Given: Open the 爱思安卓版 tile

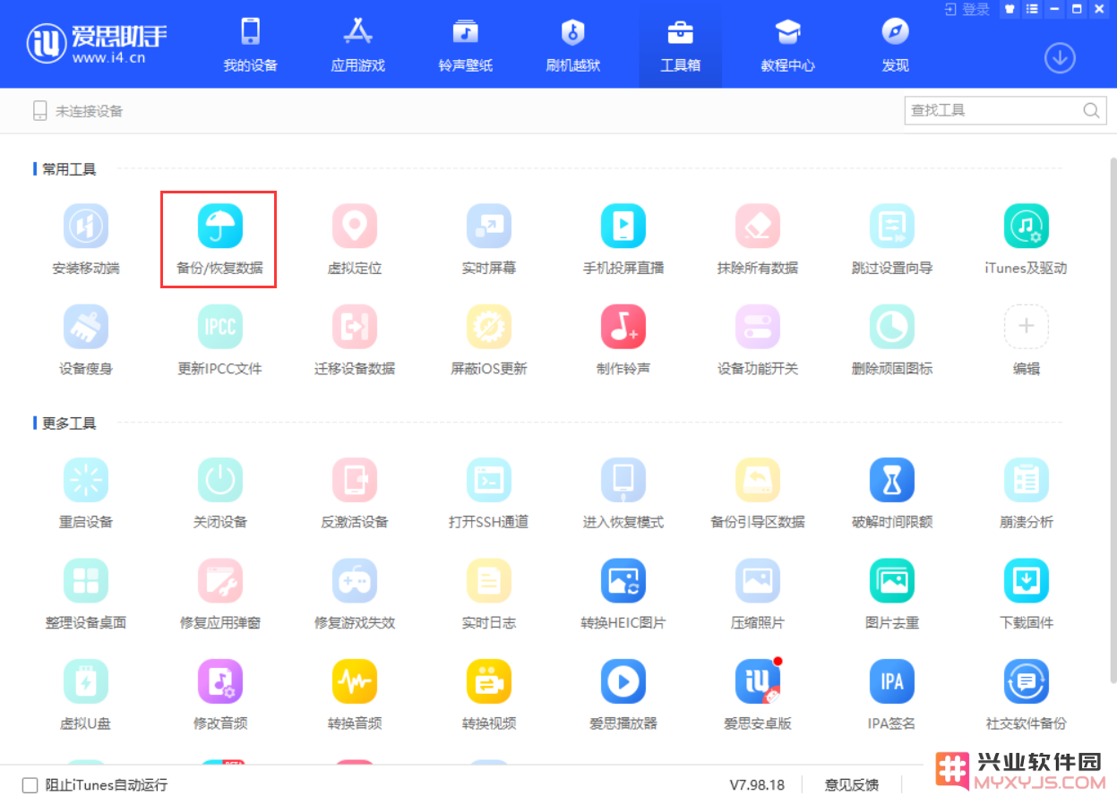Looking at the screenshot, I should (758, 694).
